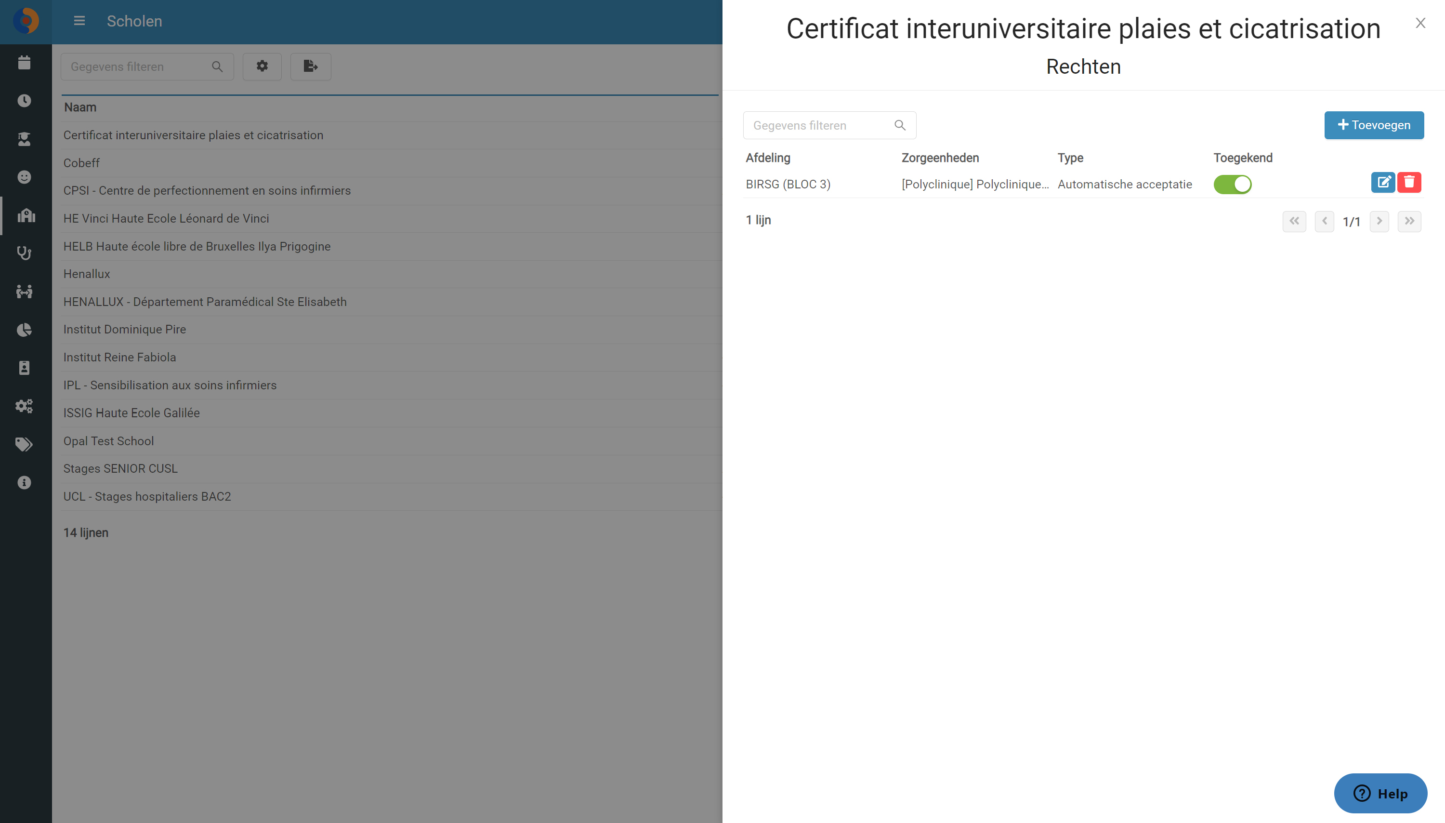Open the calendar icon in sidebar

pos(24,63)
